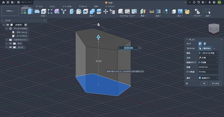The height and width of the screenshot is (117, 224).
Task: Click the 1 選択済み profile selector
Action: pyautogui.click(x=205, y=48)
